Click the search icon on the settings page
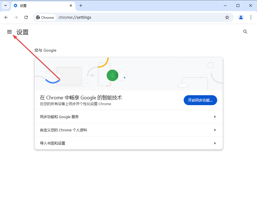 245,31
